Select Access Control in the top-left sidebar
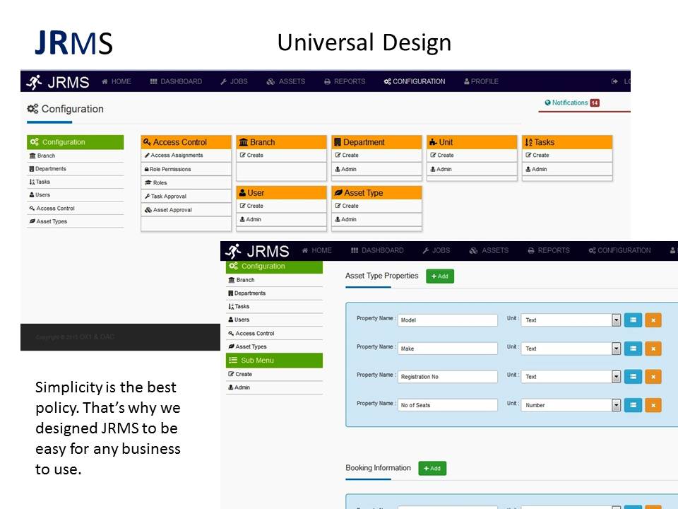 click(76, 208)
